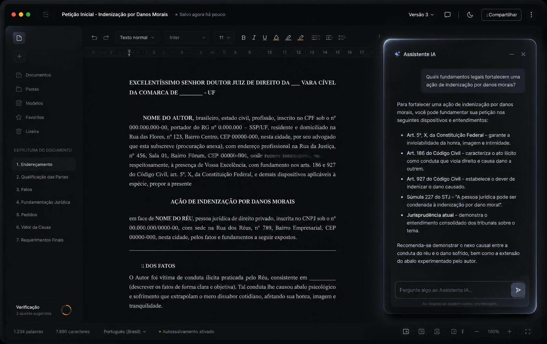The height and width of the screenshot is (344, 547).
Task: Click the Compartilhar button
Action: (501, 15)
